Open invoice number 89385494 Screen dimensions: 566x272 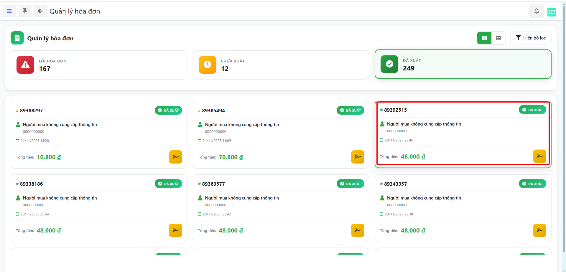tap(213, 111)
